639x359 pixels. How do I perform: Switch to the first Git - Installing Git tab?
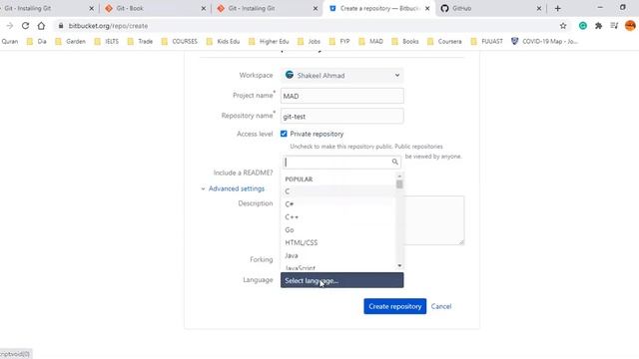coord(47,8)
